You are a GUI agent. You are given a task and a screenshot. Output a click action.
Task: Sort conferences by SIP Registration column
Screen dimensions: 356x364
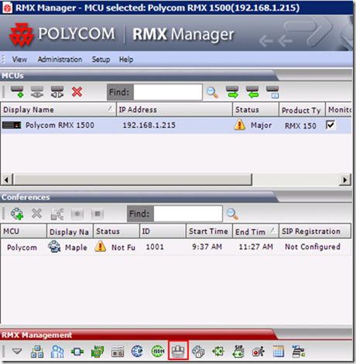tap(315, 231)
